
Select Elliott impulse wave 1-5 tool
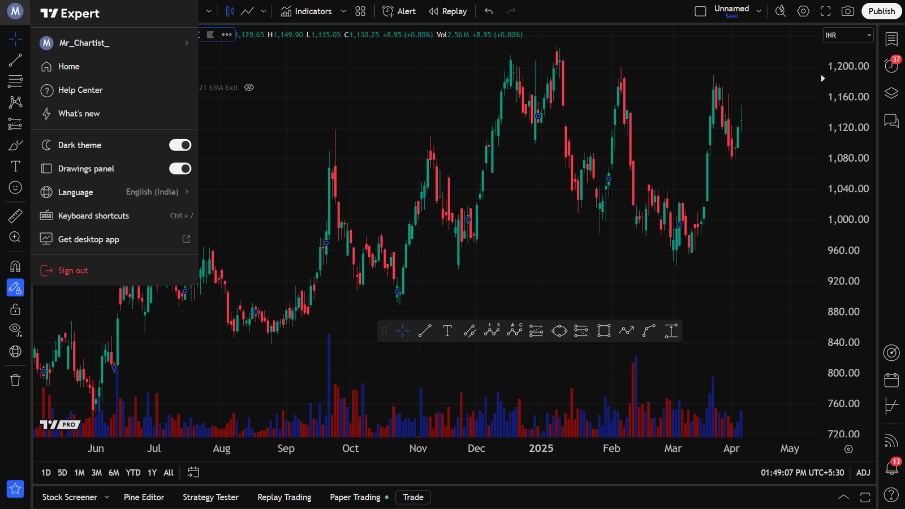pyautogui.click(x=492, y=331)
